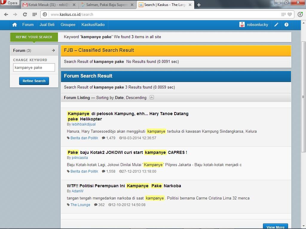Open the help question mark icon
The image size is (306, 229).
click(286, 25)
